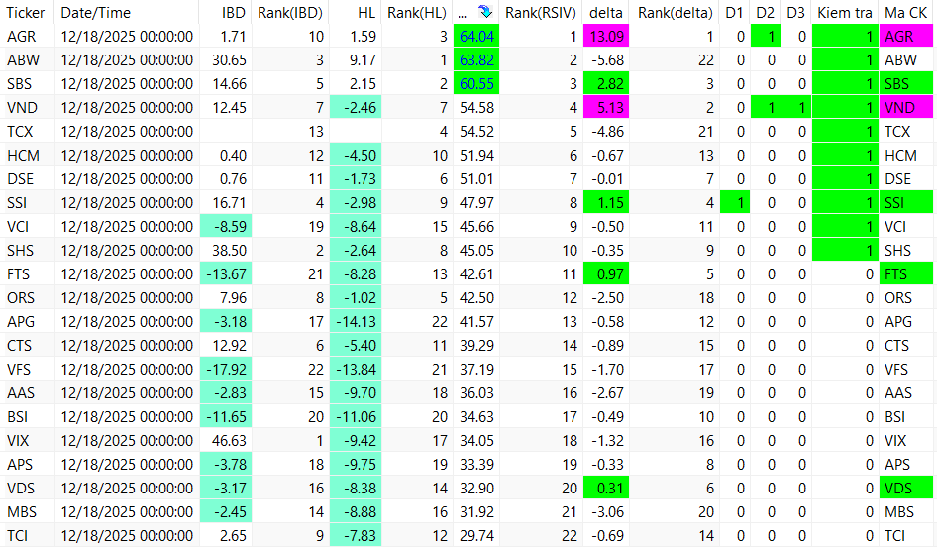This screenshot has height=547, width=937.
Task: Click the D3 column header
Action: tap(796, 12)
